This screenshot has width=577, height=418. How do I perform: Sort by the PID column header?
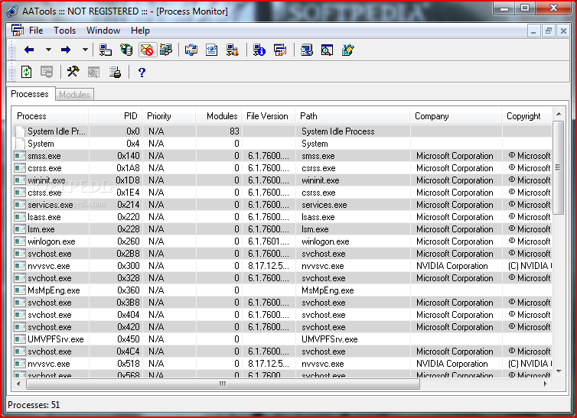click(x=116, y=116)
